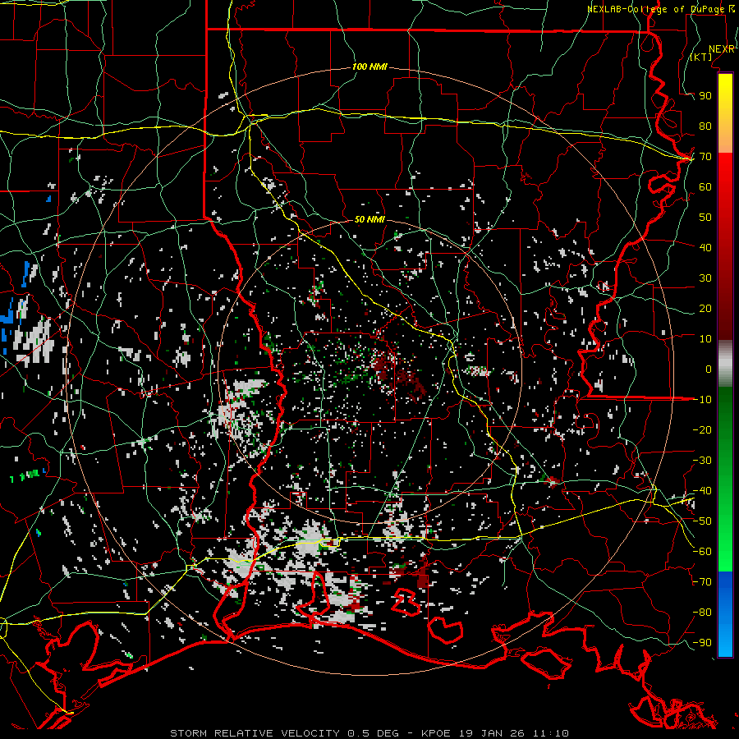Select the positive 20 scale value
Viewport: 739px width, 739px height.
(x=705, y=308)
